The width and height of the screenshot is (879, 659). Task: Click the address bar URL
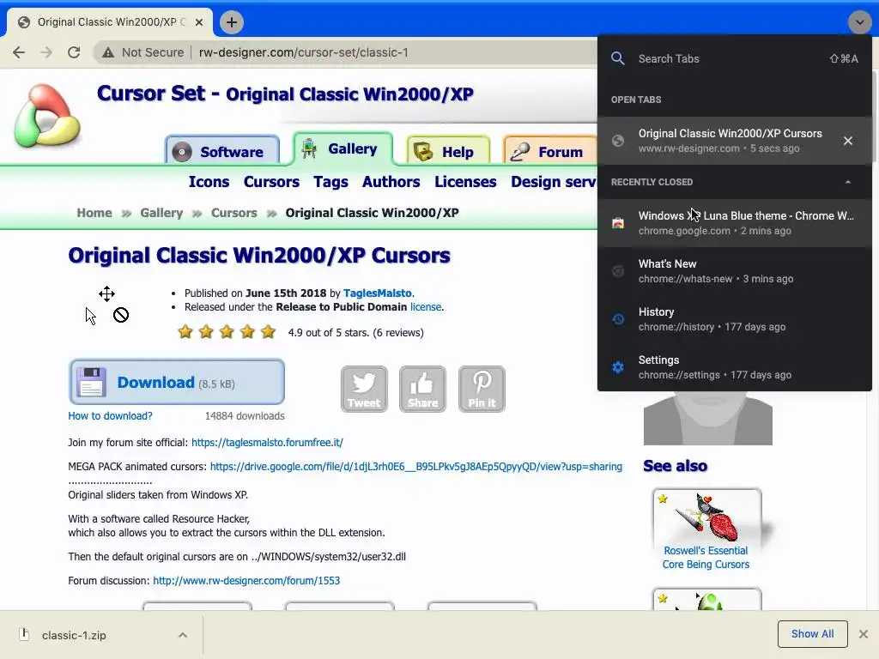[303, 52]
